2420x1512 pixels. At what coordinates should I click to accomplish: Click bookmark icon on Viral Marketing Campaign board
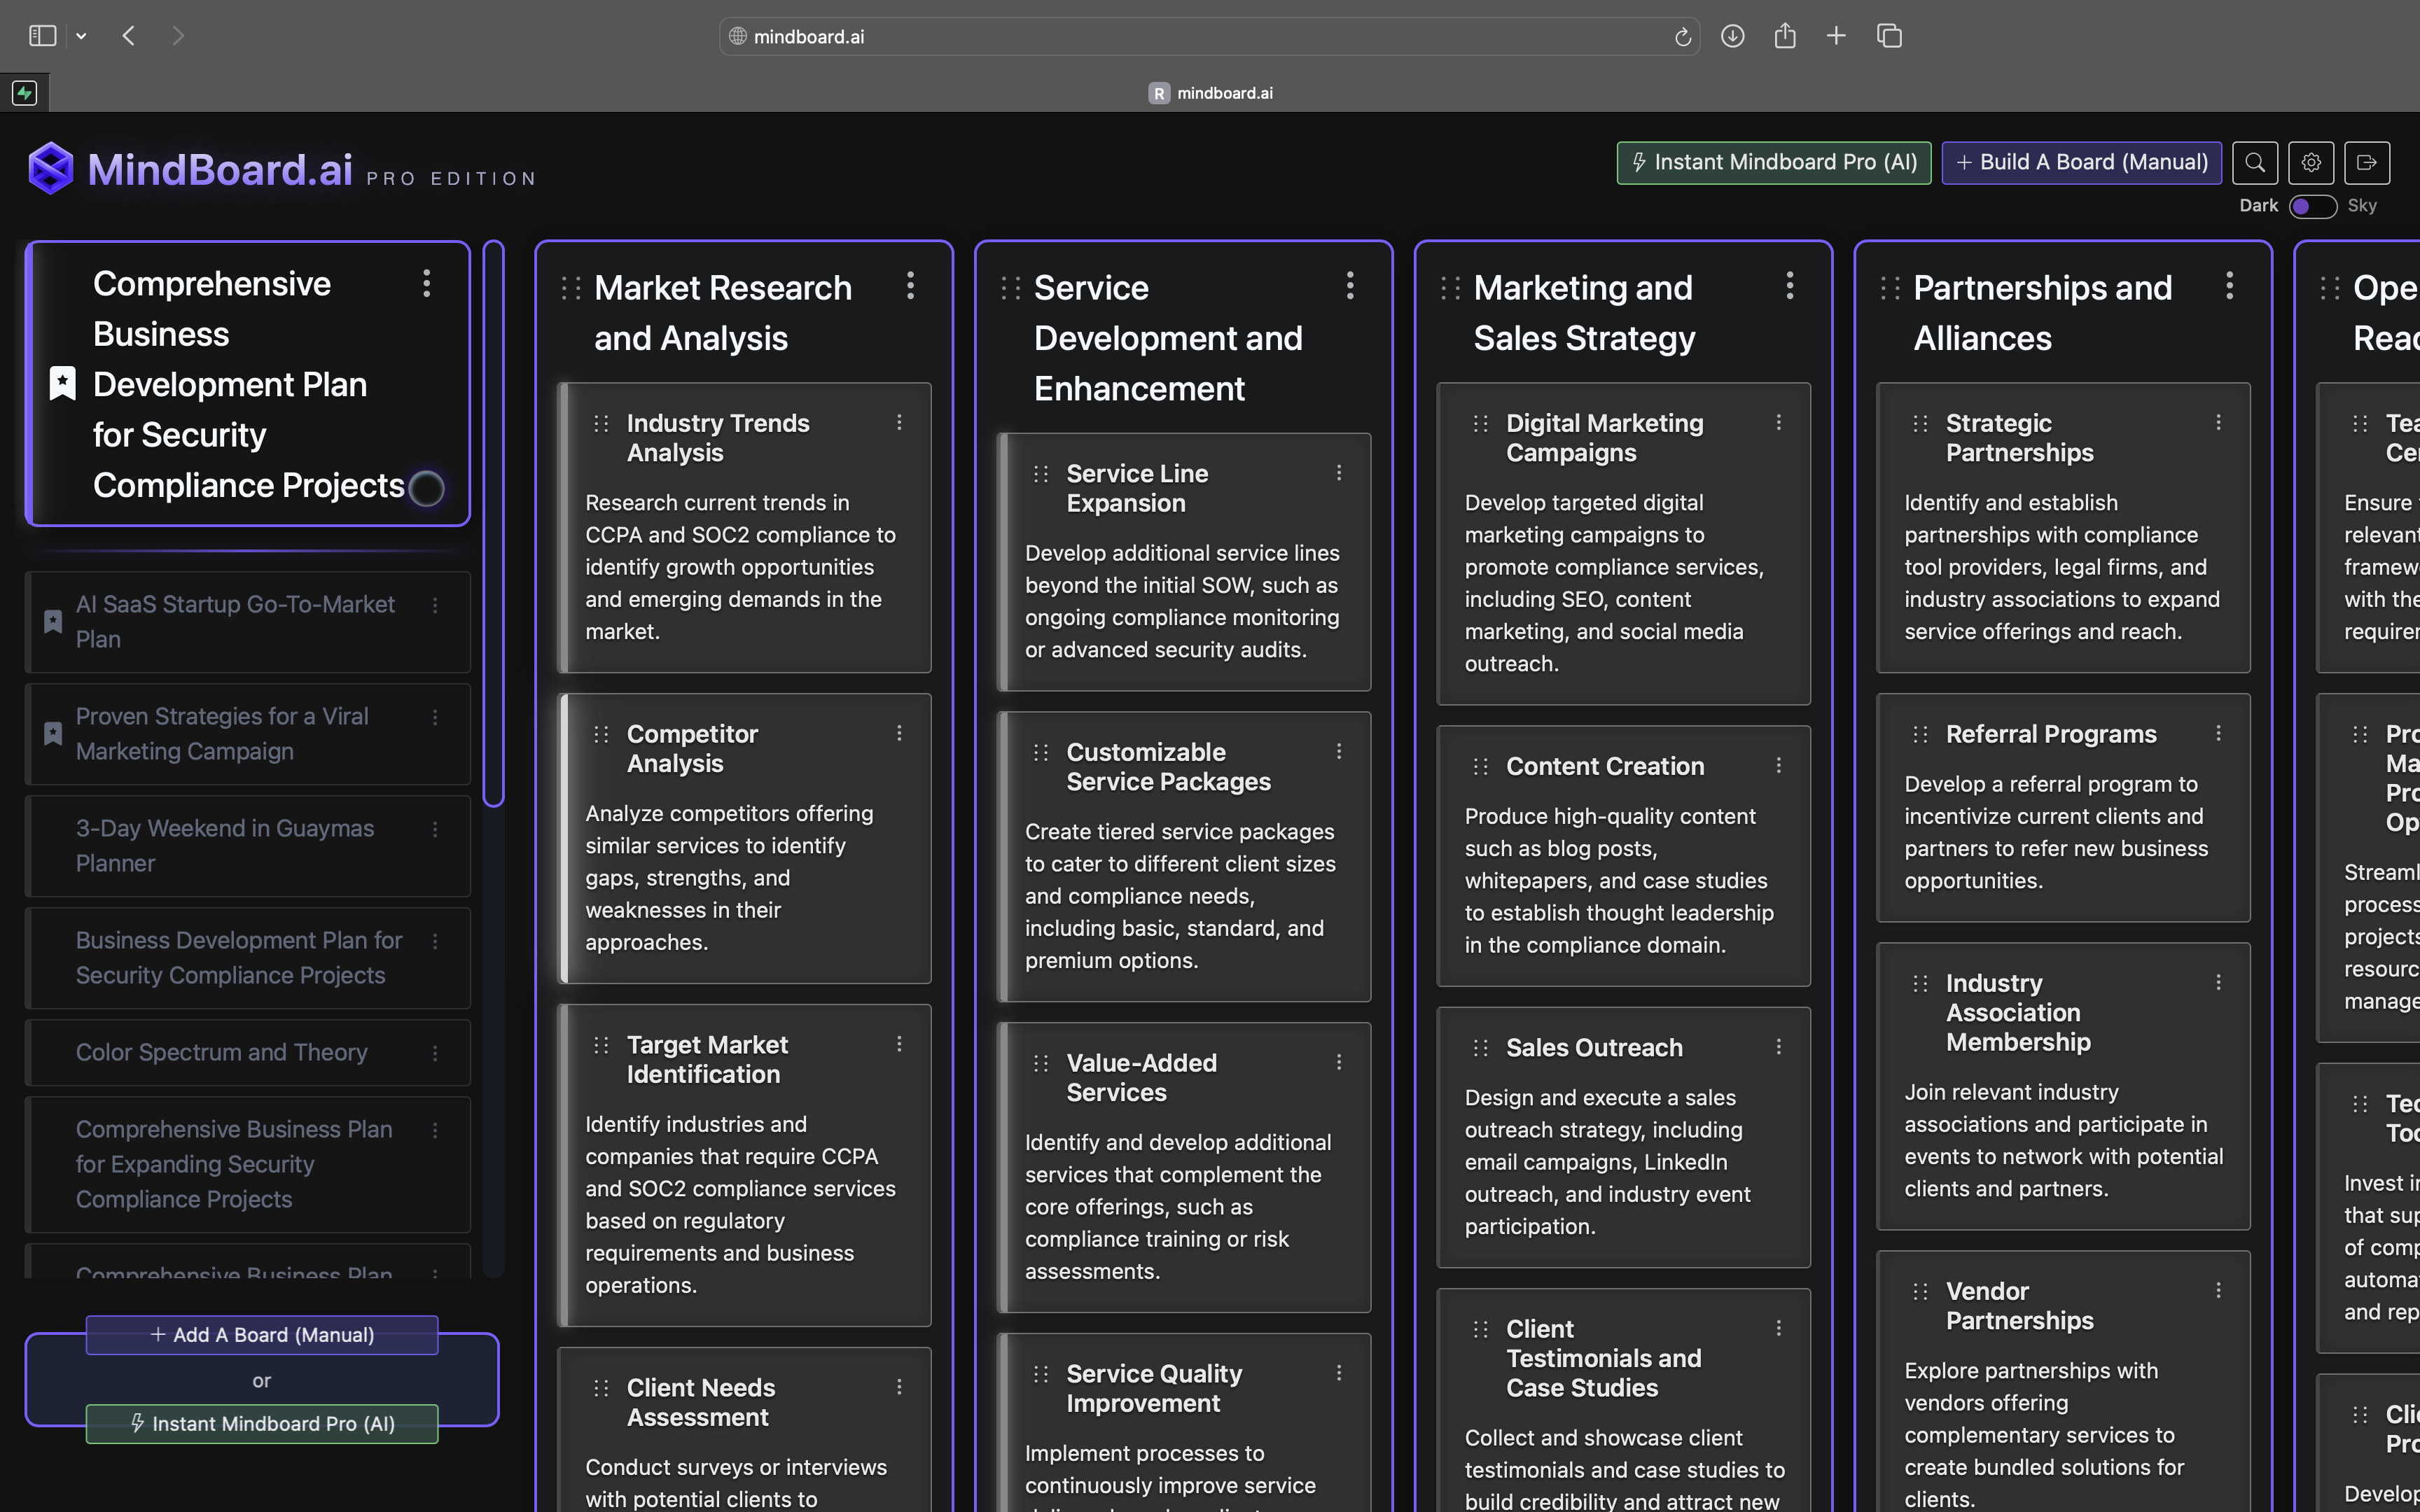click(53, 733)
